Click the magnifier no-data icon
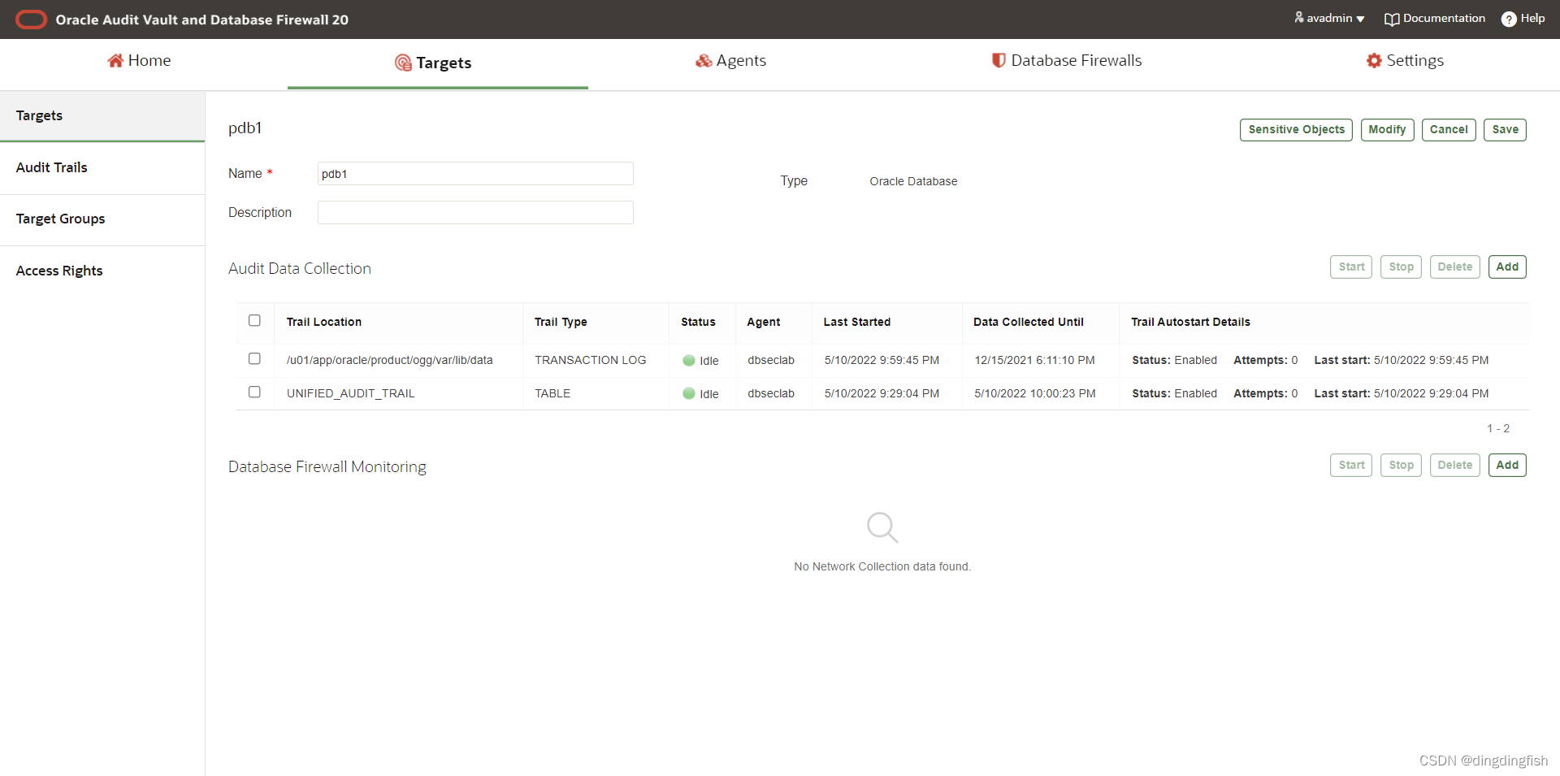The height and width of the screenshot is (776, 1560). tap(882, 527)
